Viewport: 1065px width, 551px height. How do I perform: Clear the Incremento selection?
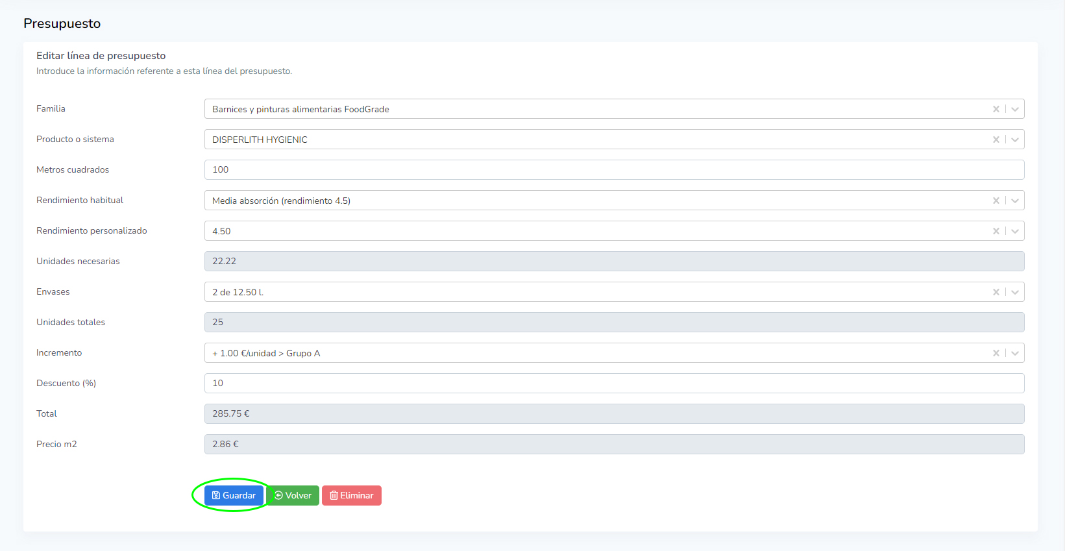pyautogui.click(x=996, y=353)
